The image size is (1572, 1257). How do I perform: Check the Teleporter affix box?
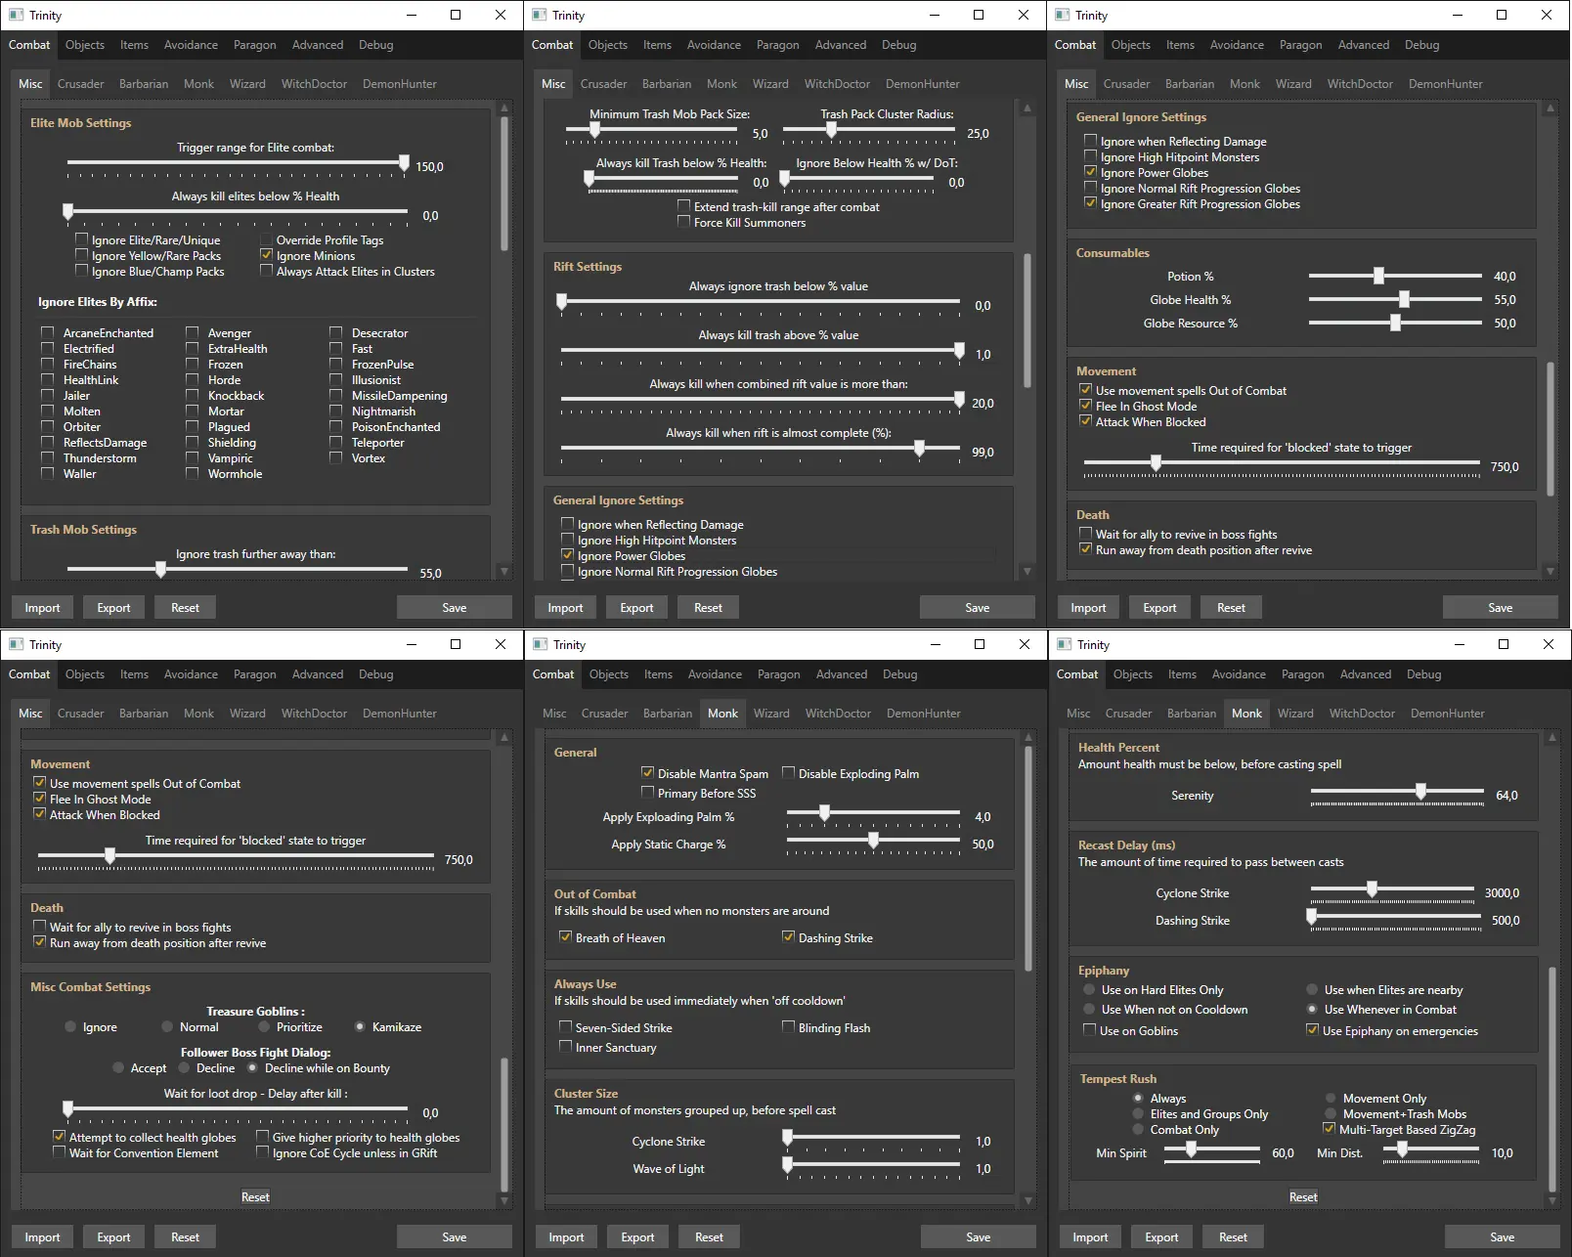tap(336, 442)
